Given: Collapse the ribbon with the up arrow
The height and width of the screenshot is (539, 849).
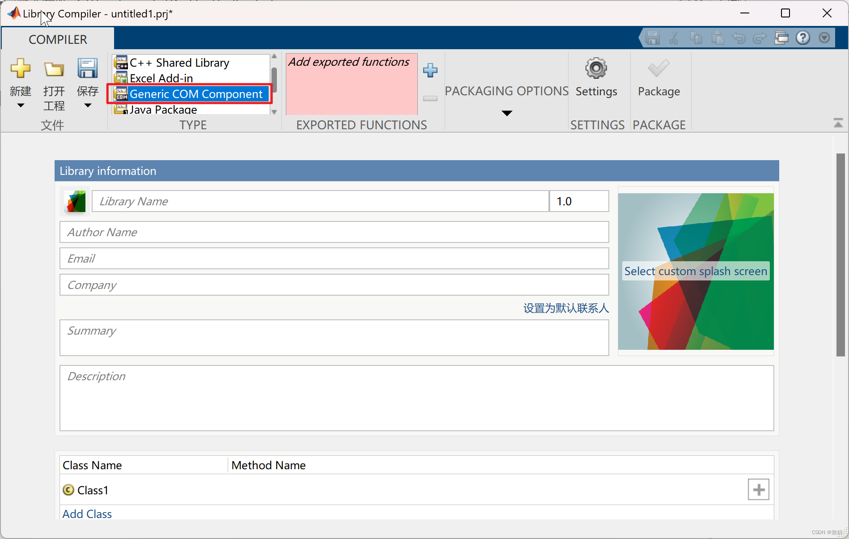Looking at the screenshot, I should point(838,122).
